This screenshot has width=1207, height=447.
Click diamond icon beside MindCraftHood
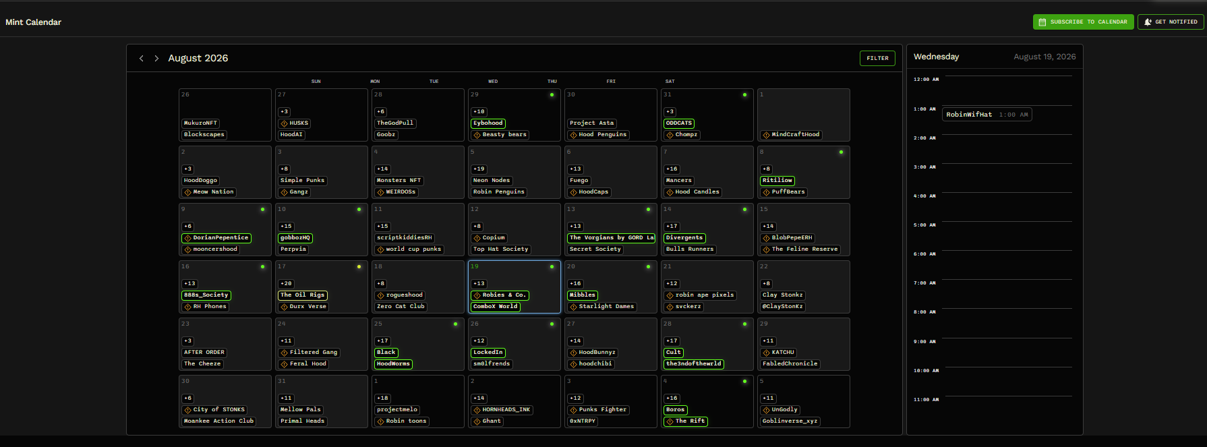767,135
